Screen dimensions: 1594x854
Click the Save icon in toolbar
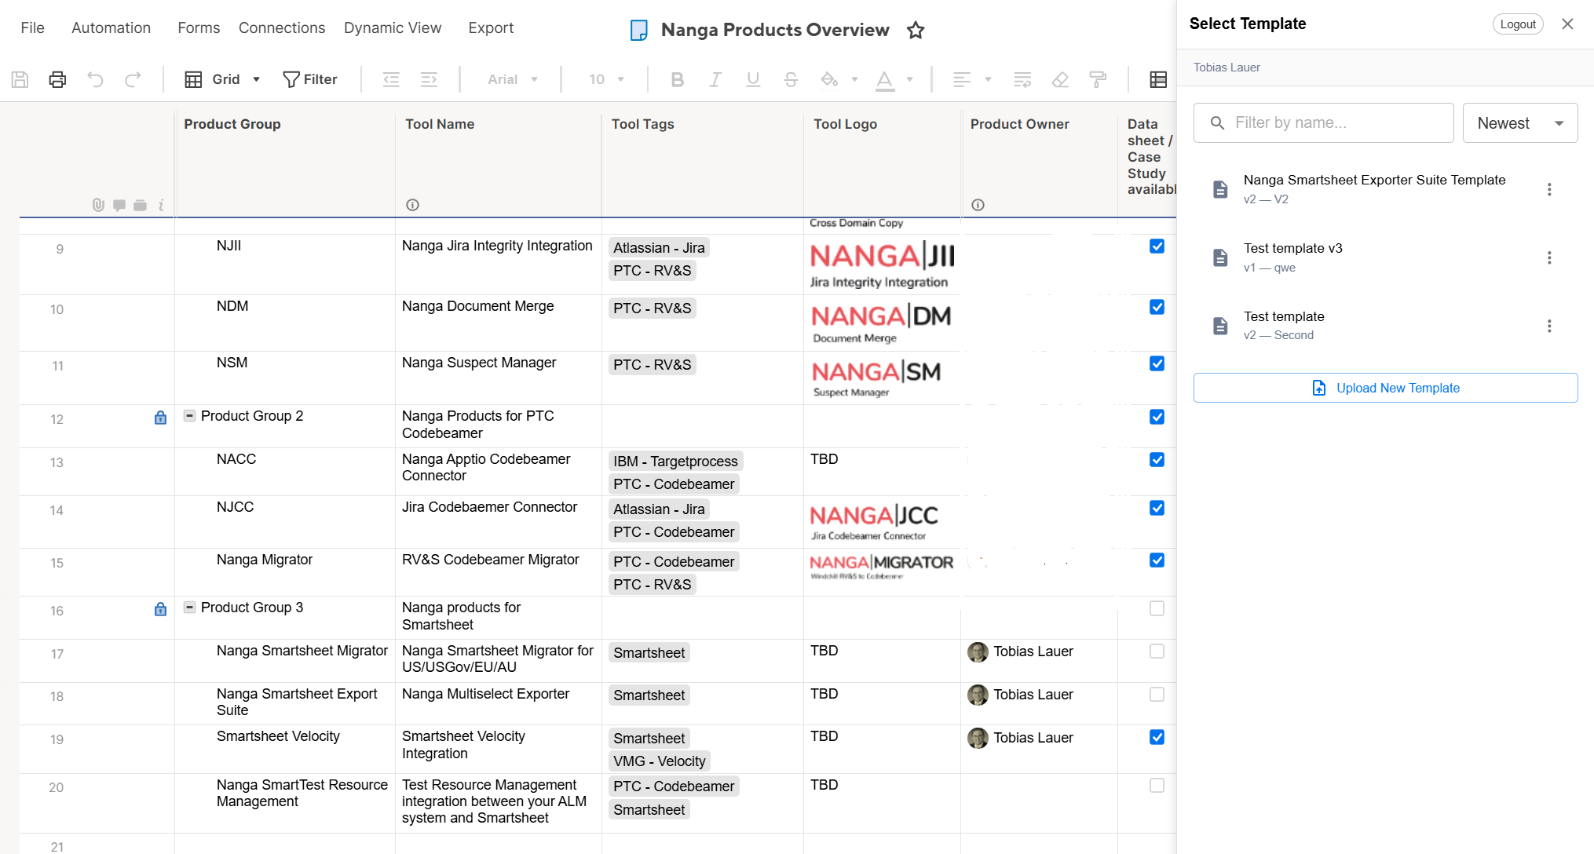click(x=20, y=79)
